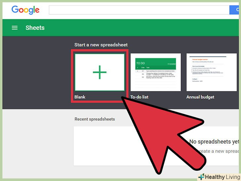This screenshot has width=241, height=181.
Task: Click the To-do list label
Action: pyautogui.click(x=139, y=97)
